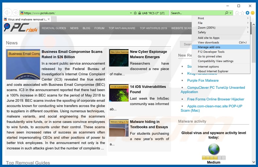Click the smiley feedback icon
This screenshot has width=258, height=167.
tap(252, 13)
